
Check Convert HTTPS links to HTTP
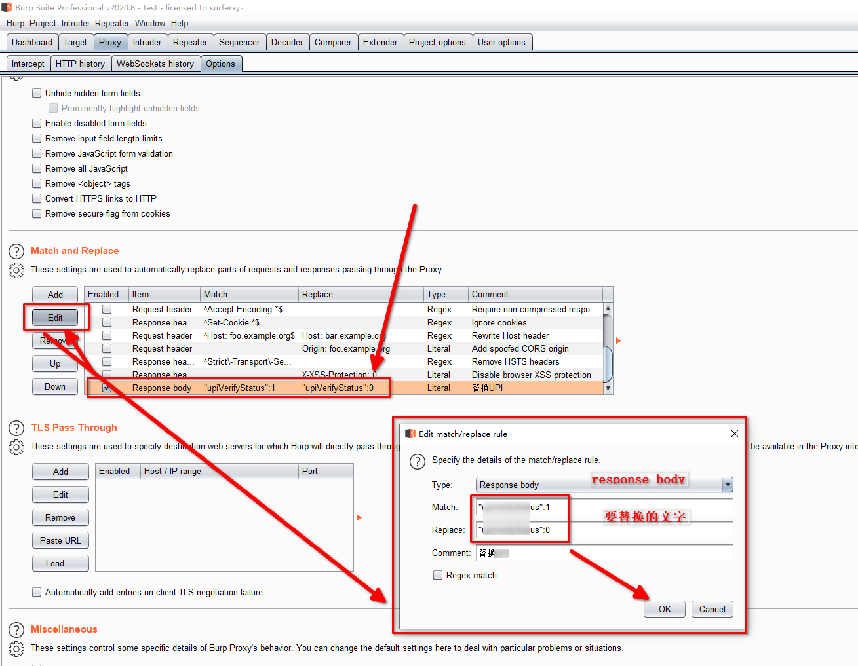pos(37,198)
